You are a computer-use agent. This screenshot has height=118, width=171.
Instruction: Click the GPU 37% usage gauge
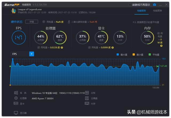(x=83, y=38)
